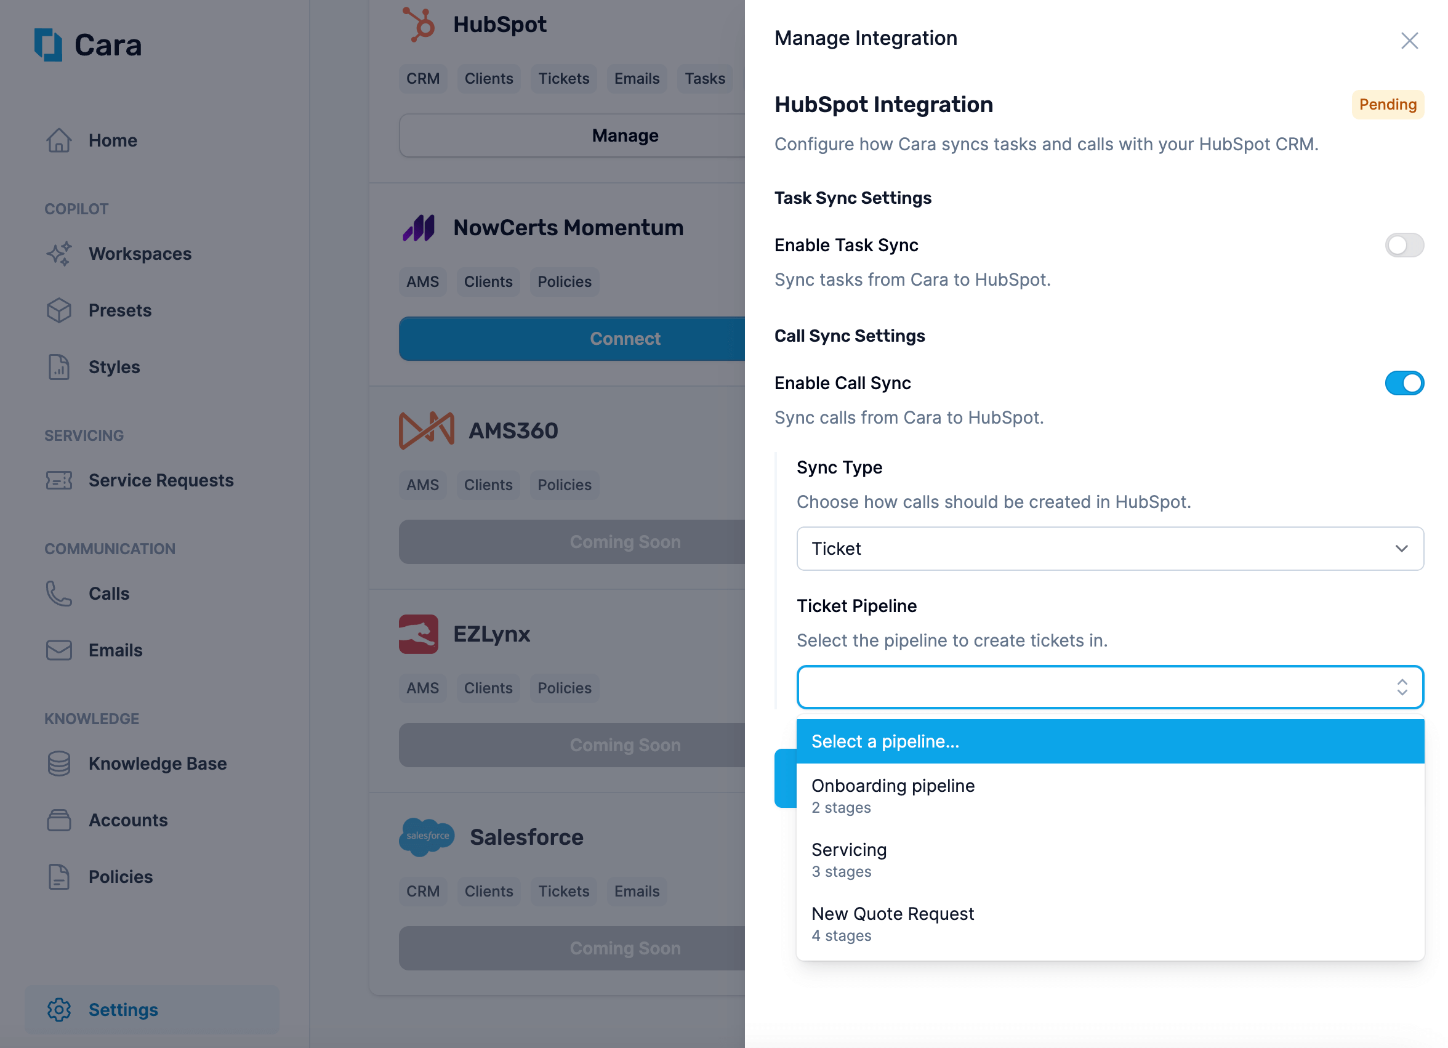The width and height of the screenshot is (1448, 1048).
Task: Click the Salesforce cloud logo
Action: point(427,837)
